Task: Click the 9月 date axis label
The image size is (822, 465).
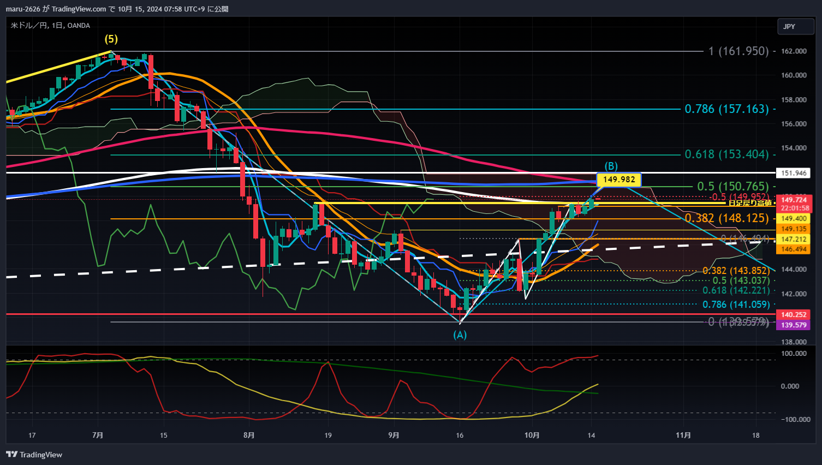Action: tap(394, 435)
